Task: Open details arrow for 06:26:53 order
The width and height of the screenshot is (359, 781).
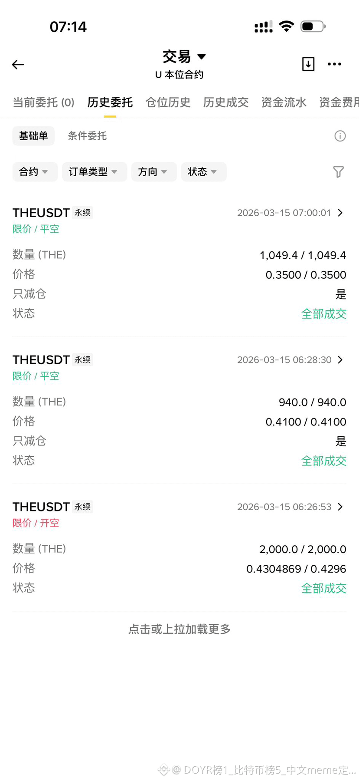Action: point(340,507)
